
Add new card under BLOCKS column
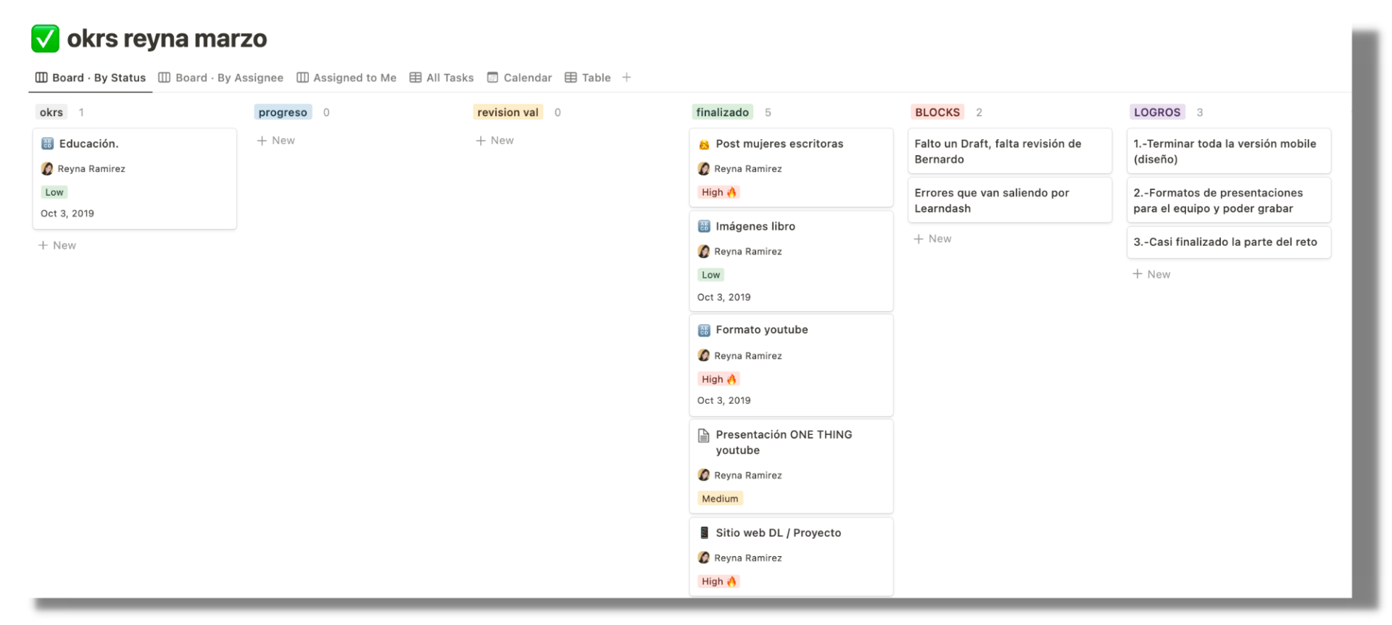coord(933,239)
